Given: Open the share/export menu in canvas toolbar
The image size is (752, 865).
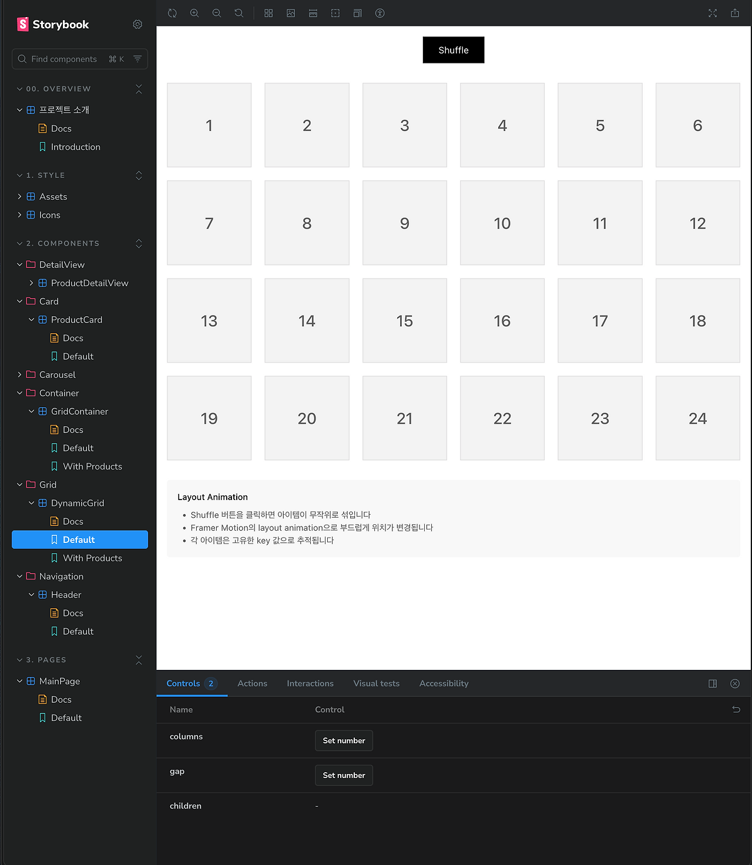Looking at the screenshot, I should (734, 13).
